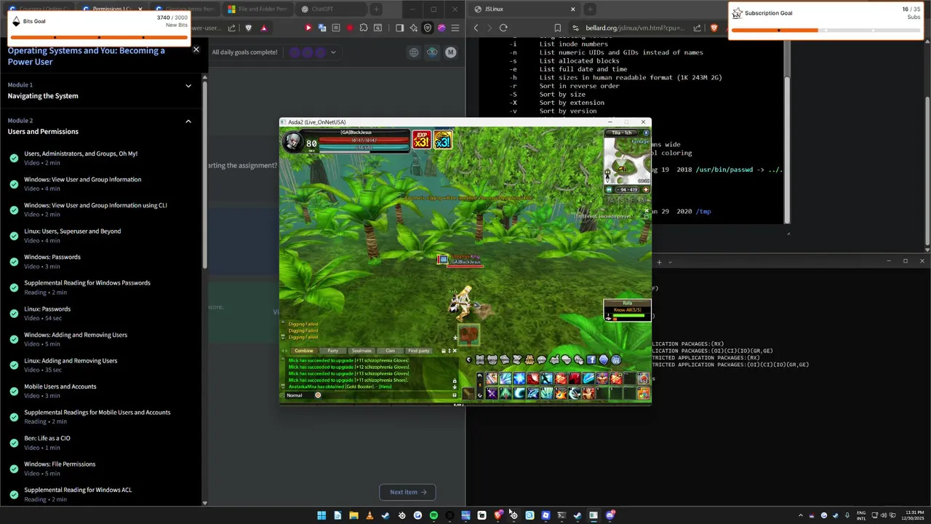
Task: Click the Subscription Goal progress bar
Action: 826,30
